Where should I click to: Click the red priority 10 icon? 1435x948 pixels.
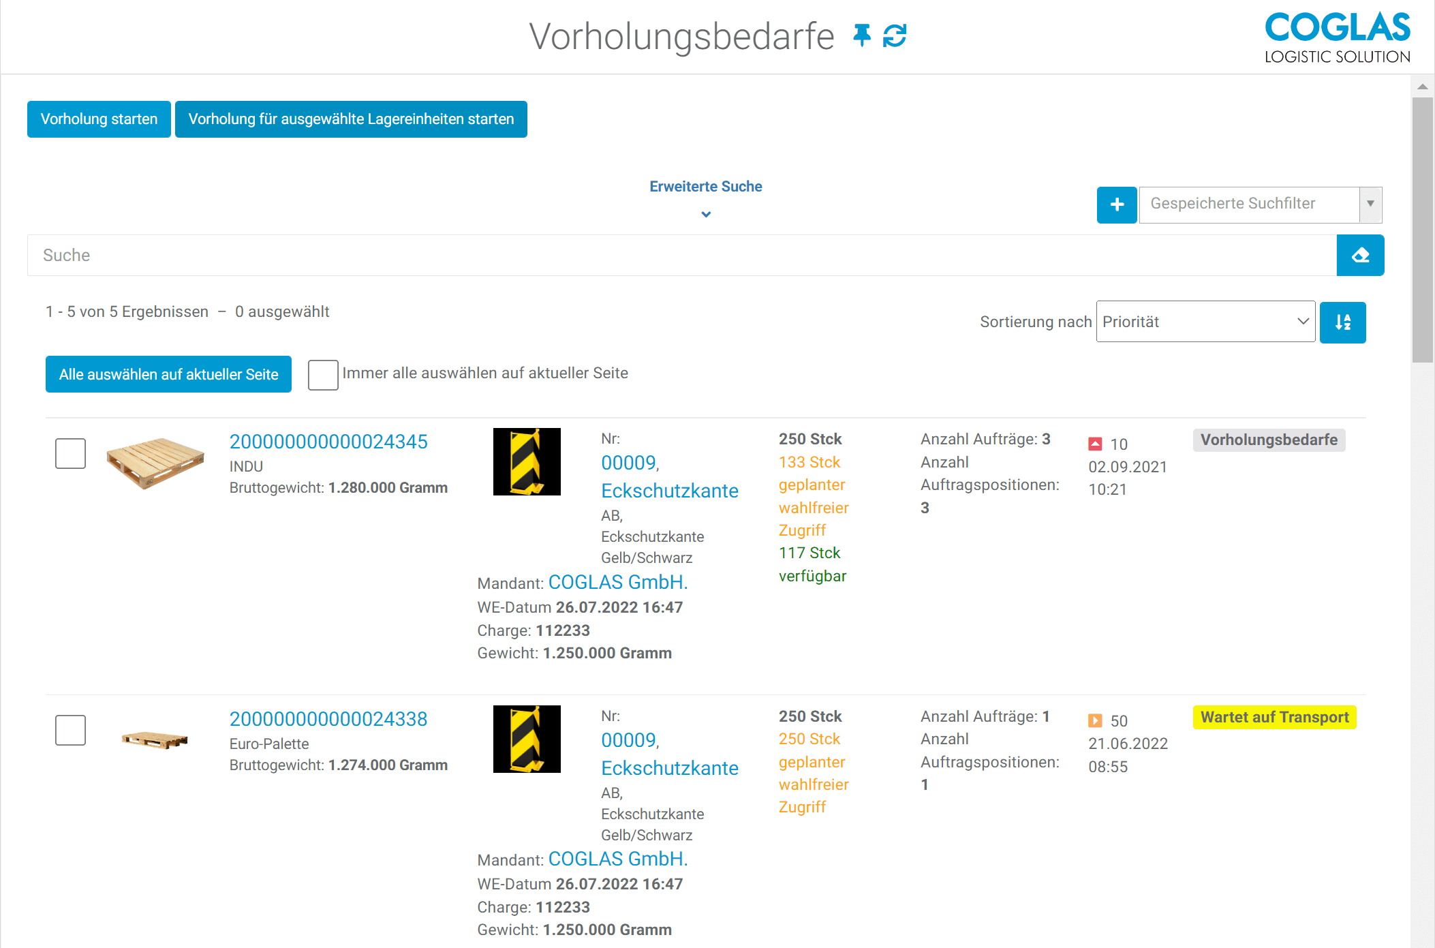(x=1095, y=444)
